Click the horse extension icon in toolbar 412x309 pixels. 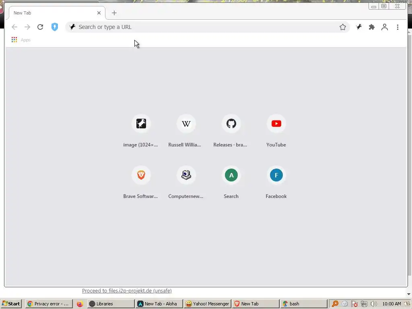[359, 27]
